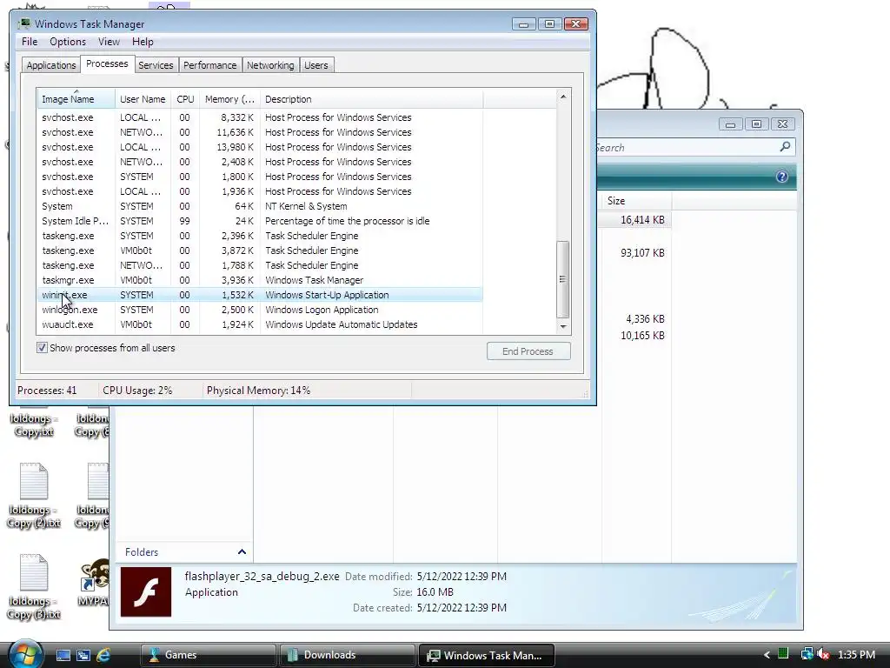Open loldongs - Copy (2).txt desktop icon
The image size is (890, 668).
tap(34, 495)
